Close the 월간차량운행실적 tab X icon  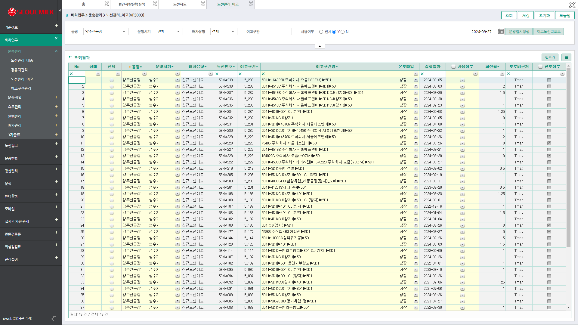pos(155,4)
